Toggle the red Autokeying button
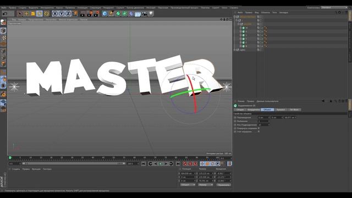 pos(190,164)
